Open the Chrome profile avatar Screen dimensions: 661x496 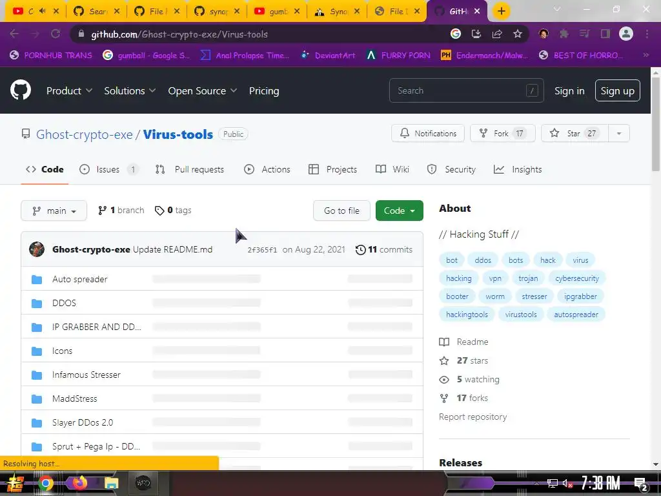[626, 34]
